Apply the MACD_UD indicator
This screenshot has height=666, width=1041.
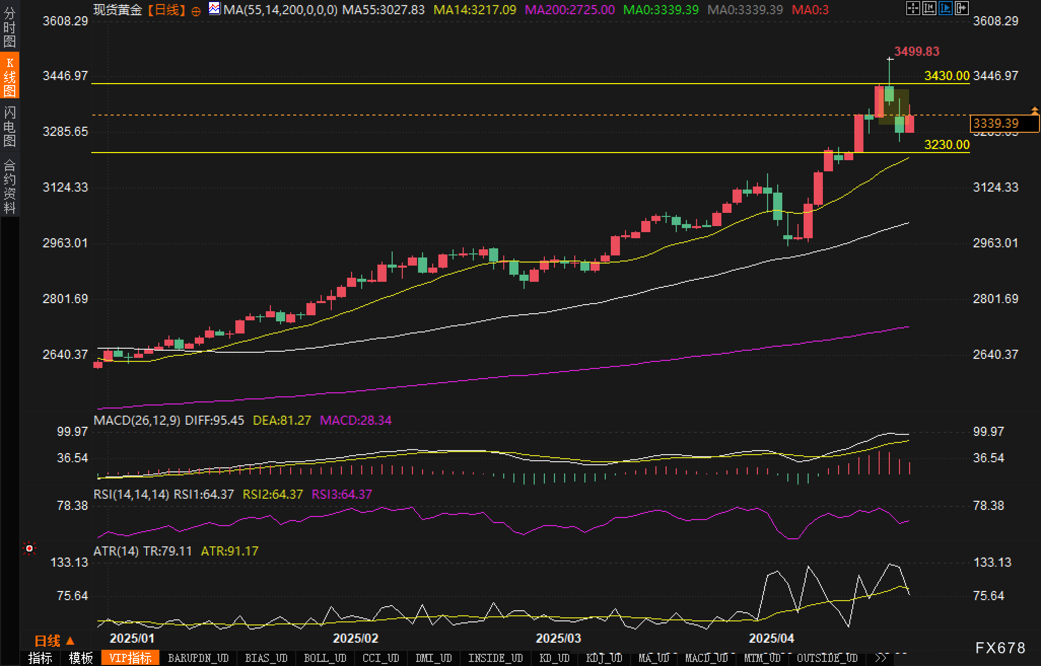706,658
